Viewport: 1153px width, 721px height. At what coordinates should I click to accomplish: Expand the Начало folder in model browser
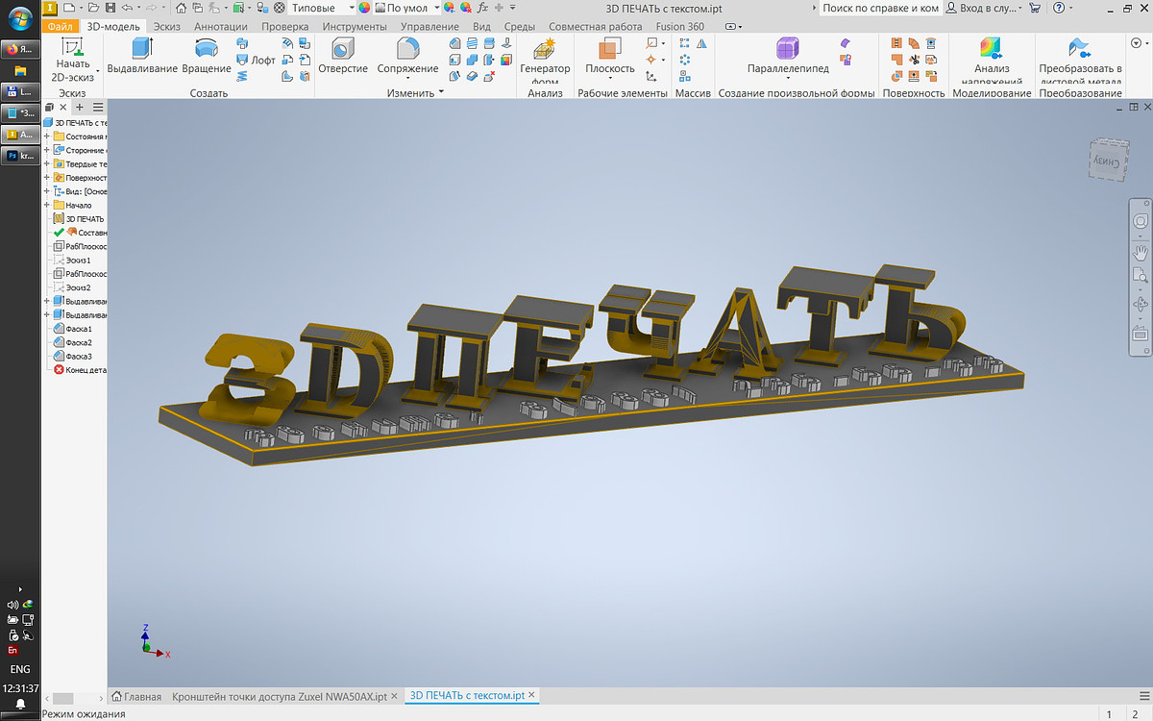coord(46,205)
